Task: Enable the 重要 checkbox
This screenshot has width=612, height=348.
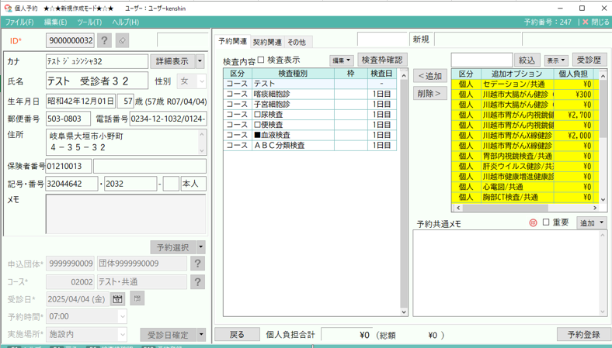Action: [545, 223]
